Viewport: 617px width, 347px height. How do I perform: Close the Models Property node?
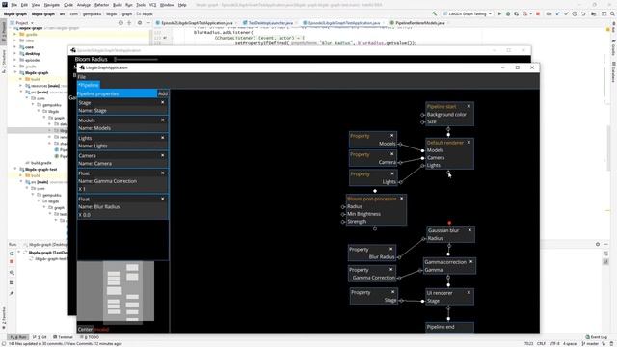392,136
